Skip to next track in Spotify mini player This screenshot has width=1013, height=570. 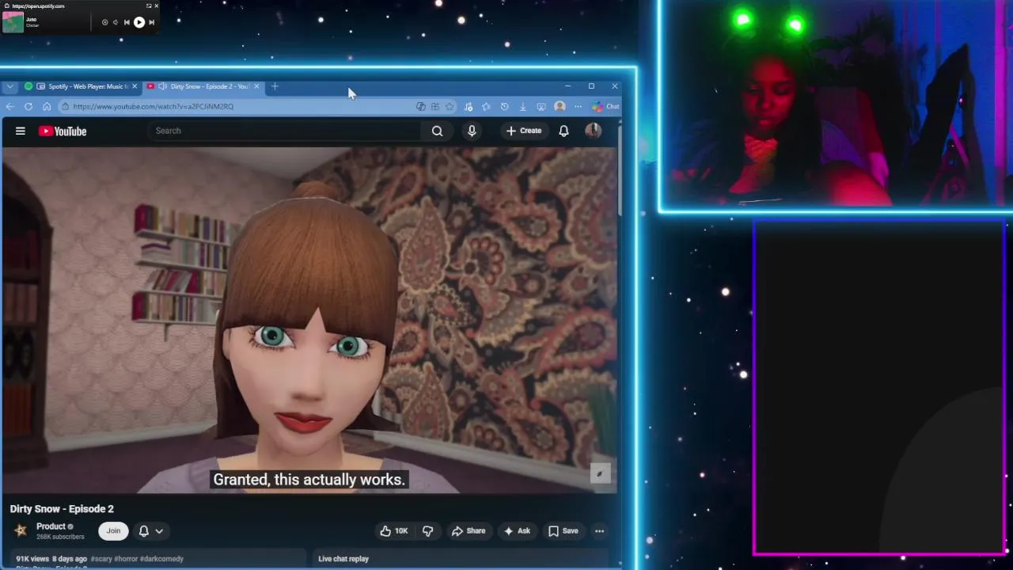[x=151, y=22]
